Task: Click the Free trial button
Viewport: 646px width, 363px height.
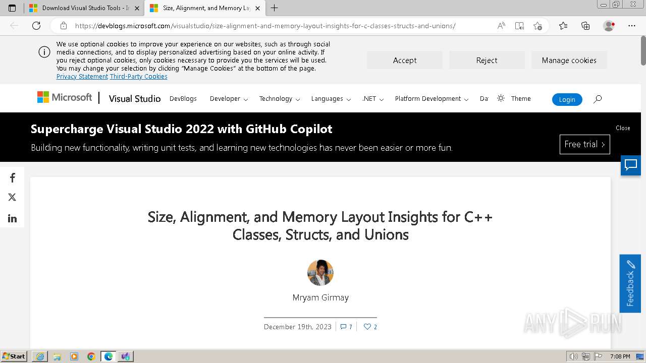Action: (584, 145)
